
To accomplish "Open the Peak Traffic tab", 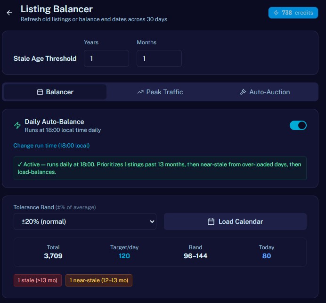I will tap(160, 92).
